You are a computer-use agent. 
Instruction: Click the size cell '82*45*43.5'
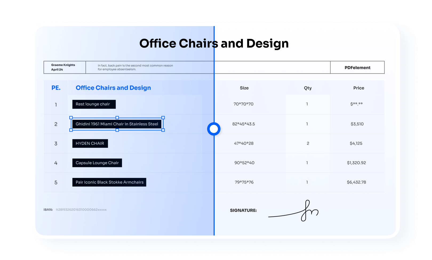coord(243,124)
